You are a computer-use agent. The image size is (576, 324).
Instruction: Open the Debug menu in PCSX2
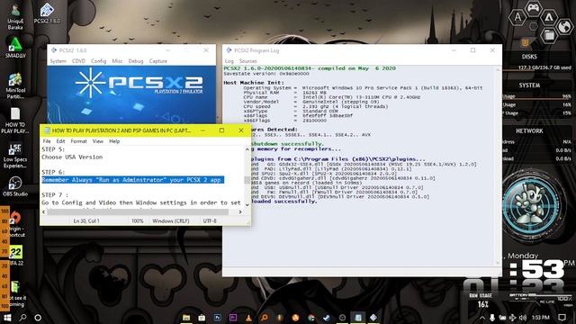[136, 61]
